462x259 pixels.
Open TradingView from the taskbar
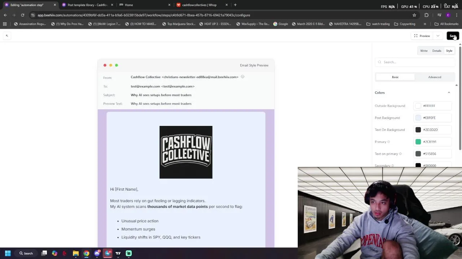pyautogui.click(x=118, y=253)
